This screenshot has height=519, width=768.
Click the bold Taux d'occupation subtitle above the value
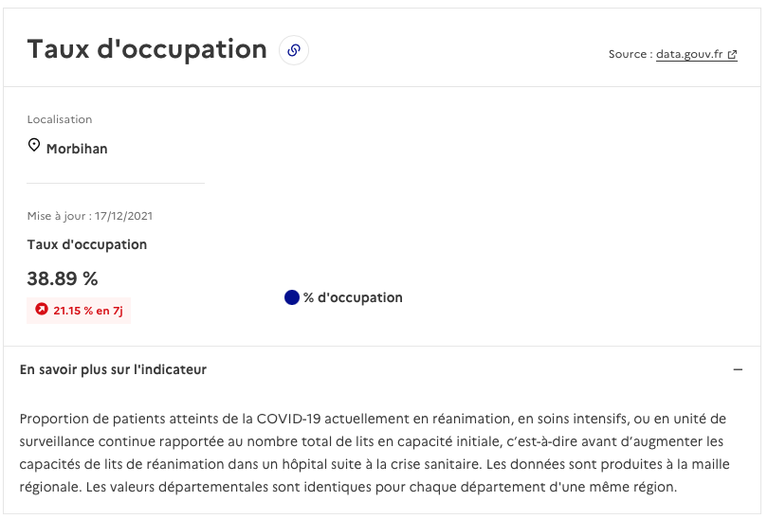(86, 244)
